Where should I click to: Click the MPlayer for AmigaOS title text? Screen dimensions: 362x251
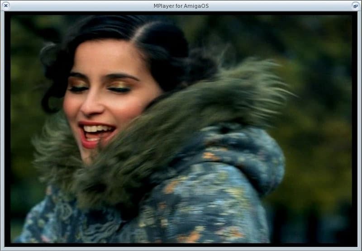point(181,6)
